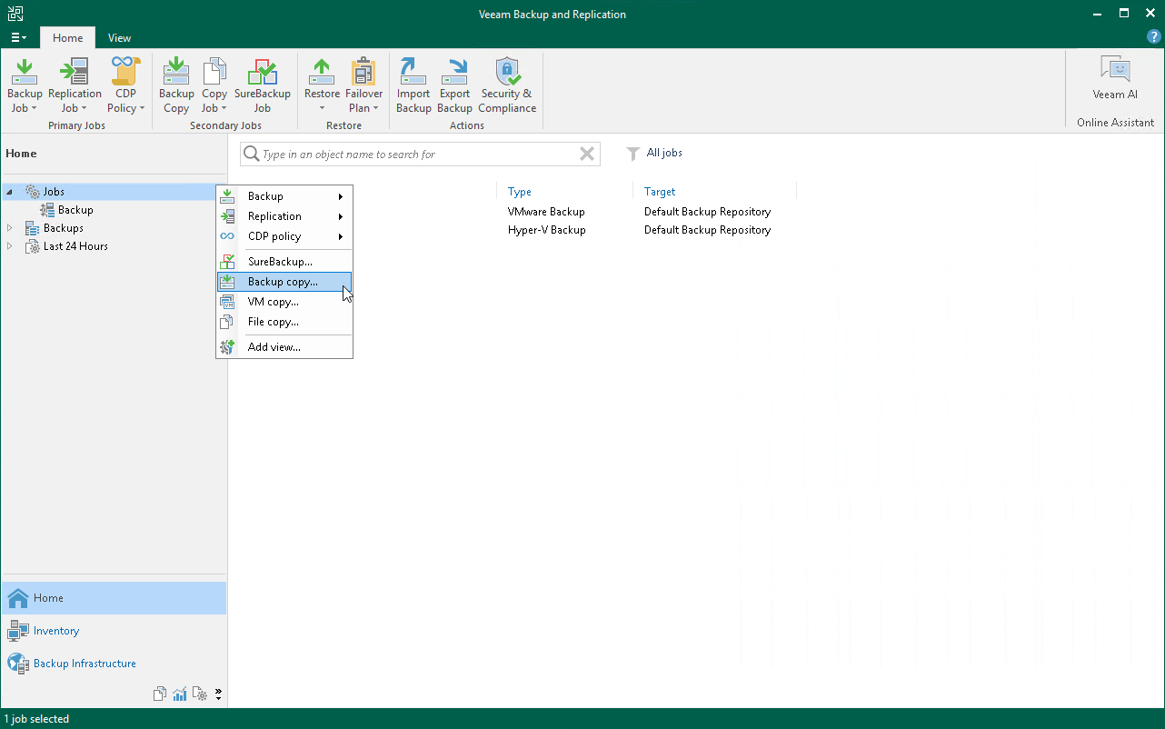This screenshot has height=729, width=1165.
Task: Switch to the Inventory view
Action: pyautogui.click(x=56, y=630)
